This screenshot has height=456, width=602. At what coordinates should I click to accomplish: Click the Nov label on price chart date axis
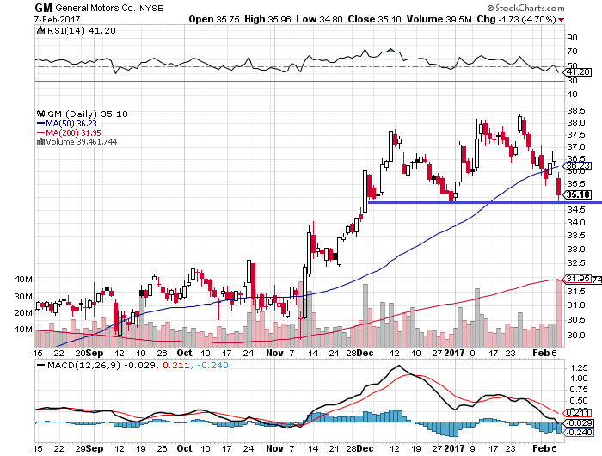pos(275,353)
